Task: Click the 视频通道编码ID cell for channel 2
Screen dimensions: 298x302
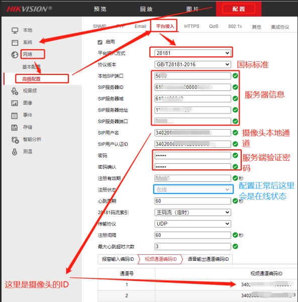Action: pyautogui.click(x=226, y=295)
